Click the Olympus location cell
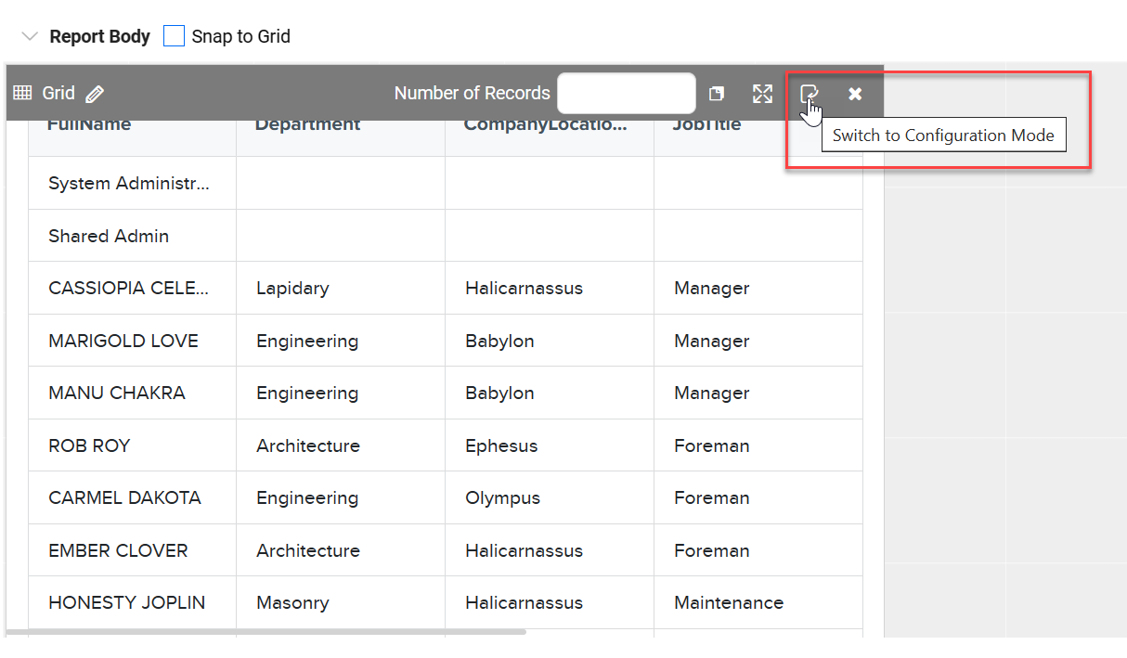Image resolution: width=1127 pixels, height=658 pixels. 550,497
